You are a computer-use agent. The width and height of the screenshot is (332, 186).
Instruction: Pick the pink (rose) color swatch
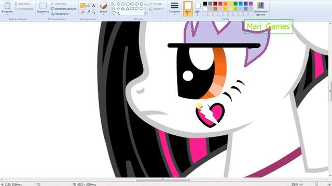coord(220,9)
